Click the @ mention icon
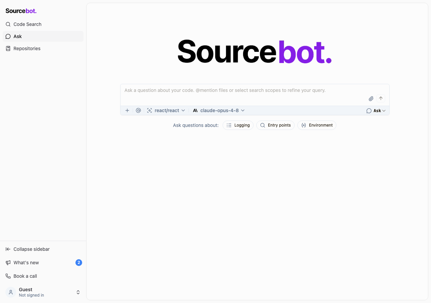 pyautogui.click(x=138, y=110)
